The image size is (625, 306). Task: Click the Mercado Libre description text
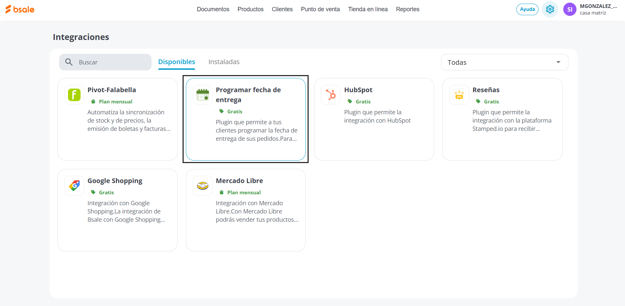pos(257,211)
